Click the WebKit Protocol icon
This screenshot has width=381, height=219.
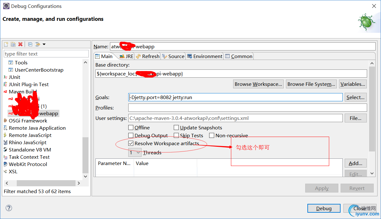[x=5, y=164]
